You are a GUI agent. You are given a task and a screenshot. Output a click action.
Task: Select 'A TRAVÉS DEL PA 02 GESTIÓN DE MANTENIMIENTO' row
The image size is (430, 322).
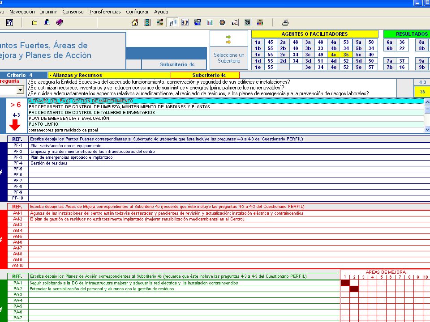(225, 101)
